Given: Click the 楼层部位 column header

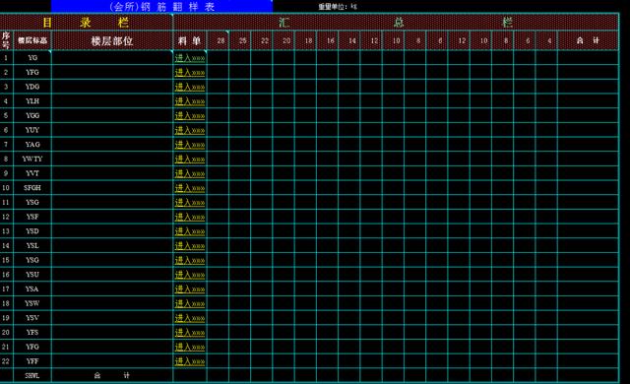Looking at the screenshot, I should point(112,40).
